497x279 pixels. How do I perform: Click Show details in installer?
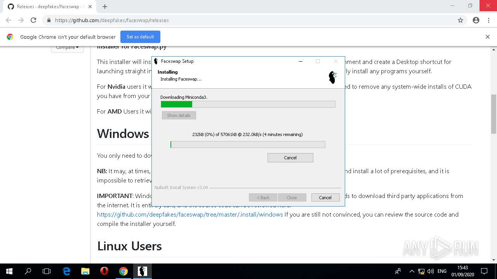coord(179,115)
